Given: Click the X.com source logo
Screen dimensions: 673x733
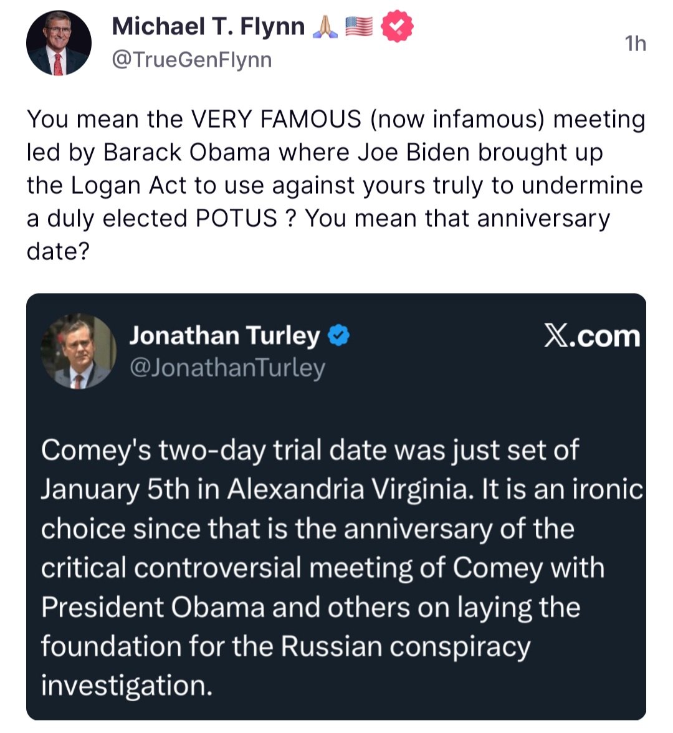Looking at the screenshot, I should coord(591,336).
